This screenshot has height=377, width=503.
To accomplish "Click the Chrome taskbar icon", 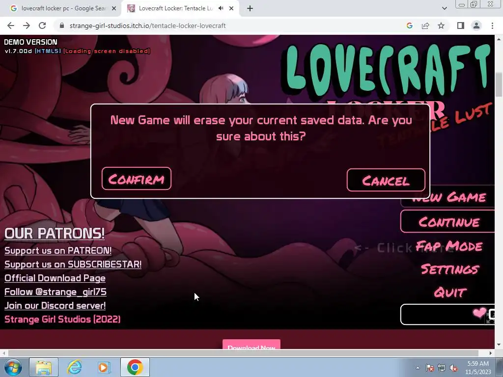I will coord(135,367).
